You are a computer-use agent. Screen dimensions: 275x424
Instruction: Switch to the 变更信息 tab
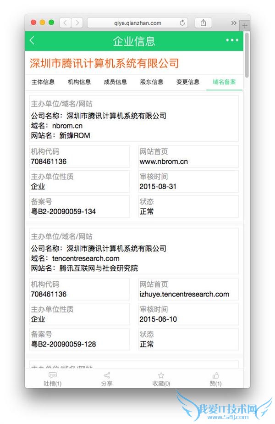[188, 82]
